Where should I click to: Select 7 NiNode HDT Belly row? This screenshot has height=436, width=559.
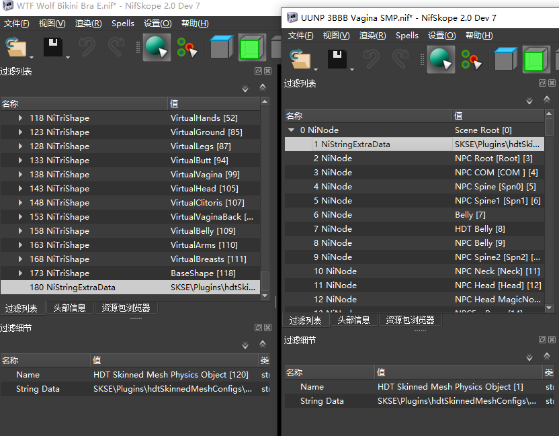click(415, 229)
